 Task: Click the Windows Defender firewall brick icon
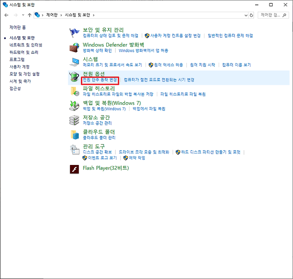(74, 48)
